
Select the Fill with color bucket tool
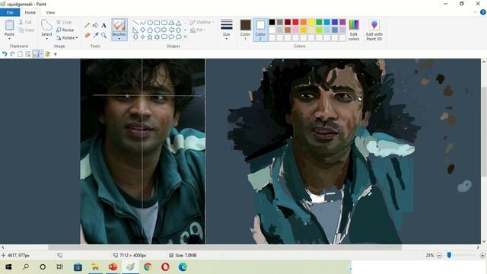[96, 25]
